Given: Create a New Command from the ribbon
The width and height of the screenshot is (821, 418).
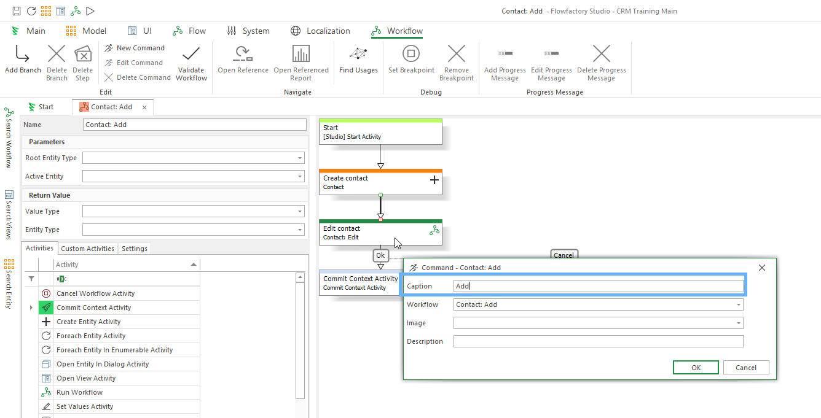Looking at the screenshot, I should pos(135,48).
